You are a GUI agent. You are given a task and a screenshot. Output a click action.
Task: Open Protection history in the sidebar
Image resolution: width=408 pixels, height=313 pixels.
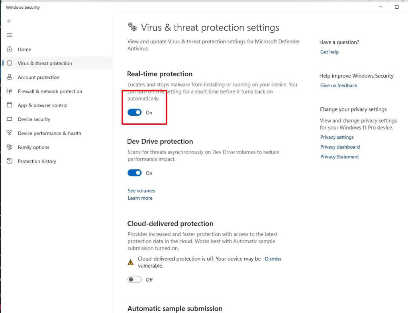[x=37, y=161]
